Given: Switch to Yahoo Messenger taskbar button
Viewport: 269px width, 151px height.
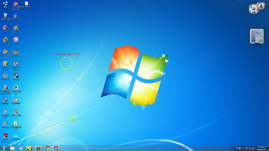Looking at the screenshot, I should 56,148.
